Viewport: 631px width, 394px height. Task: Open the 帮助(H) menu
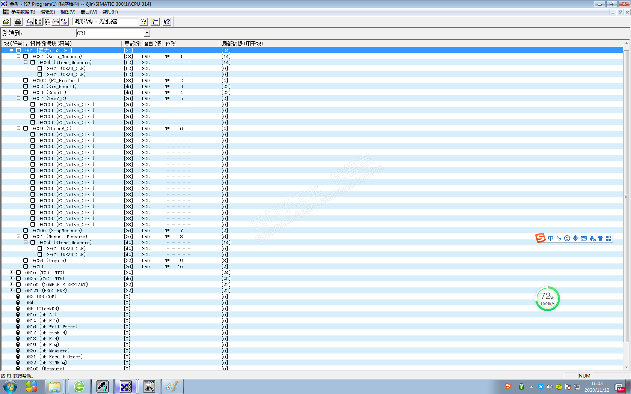[x=110, y=12]
